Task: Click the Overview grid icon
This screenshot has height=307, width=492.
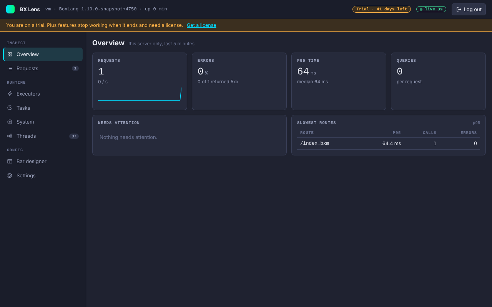Action: click(10, 54)
